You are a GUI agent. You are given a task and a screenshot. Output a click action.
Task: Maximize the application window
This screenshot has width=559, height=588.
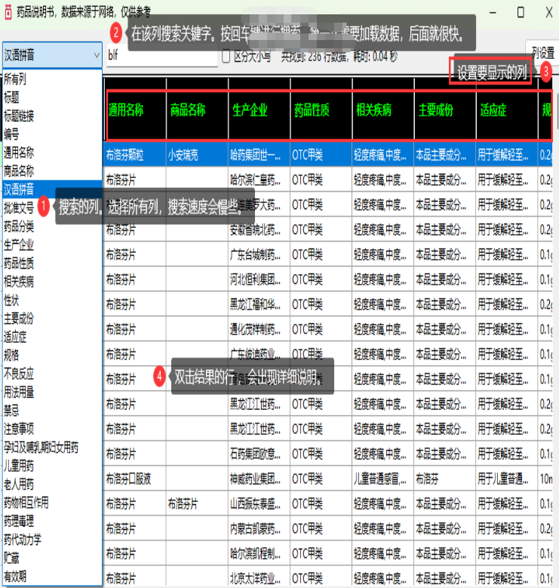(521, 12)
